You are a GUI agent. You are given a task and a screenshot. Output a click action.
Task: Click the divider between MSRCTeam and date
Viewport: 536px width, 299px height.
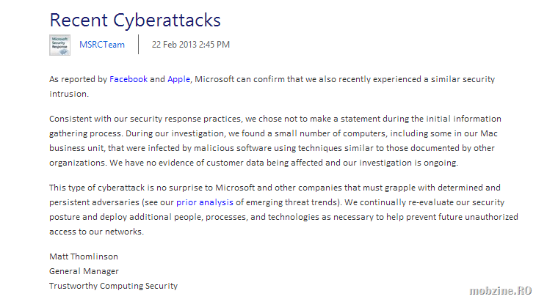coord(138,45)
